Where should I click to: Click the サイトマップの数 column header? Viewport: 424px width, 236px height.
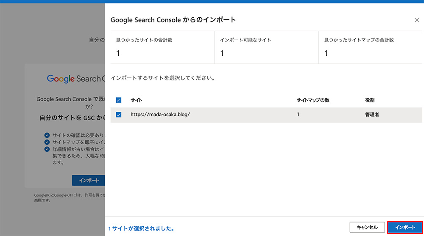313,100
